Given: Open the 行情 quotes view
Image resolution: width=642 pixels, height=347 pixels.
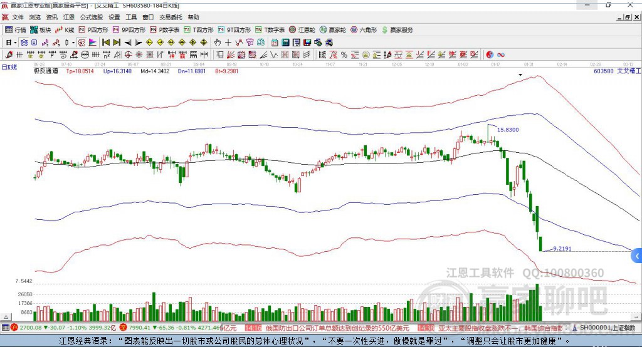Looking at the screenshot, I should (x=16, y=30).
